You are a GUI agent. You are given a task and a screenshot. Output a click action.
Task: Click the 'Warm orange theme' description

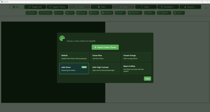coord(130,58)
